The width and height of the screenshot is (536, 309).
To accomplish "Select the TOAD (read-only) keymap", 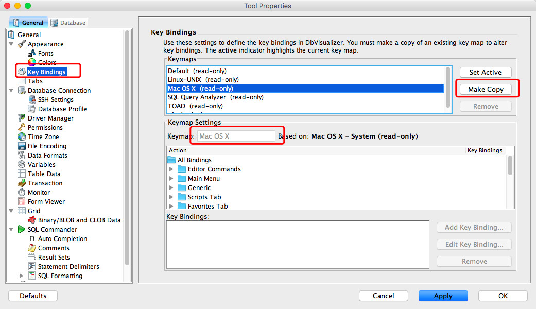I will tap(305, 106).
